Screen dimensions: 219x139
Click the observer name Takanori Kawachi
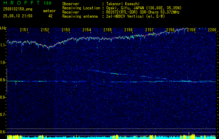[x=123, y=4]
